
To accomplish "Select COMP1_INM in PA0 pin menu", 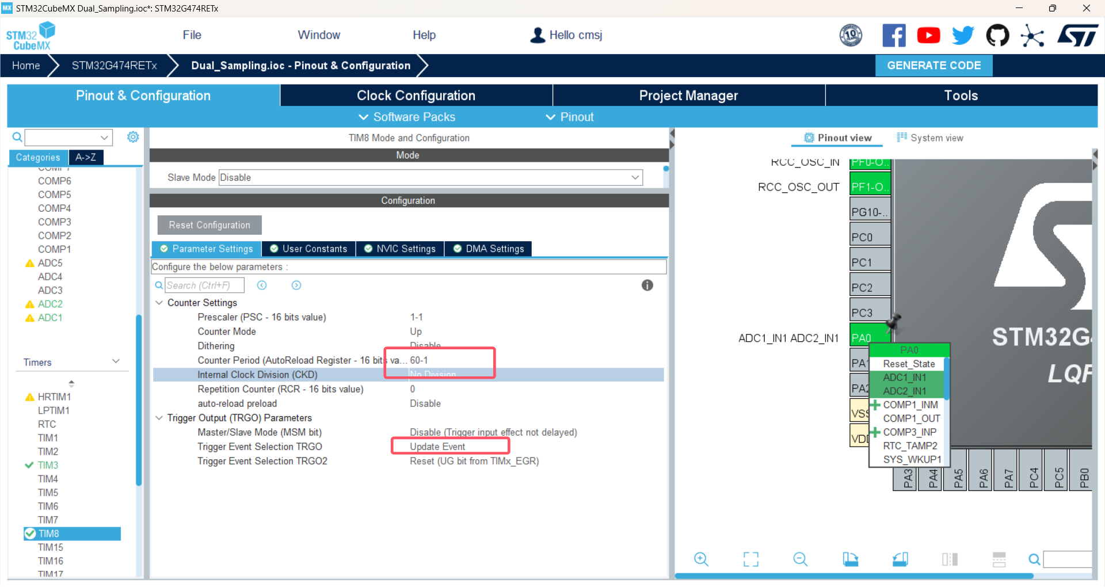I will (910, 405).
